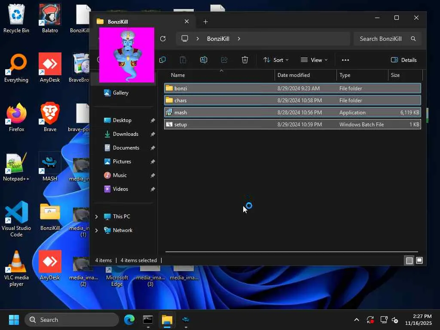Expand the This PC tree node
Screen dimensions: 440x330
(97, 217)
